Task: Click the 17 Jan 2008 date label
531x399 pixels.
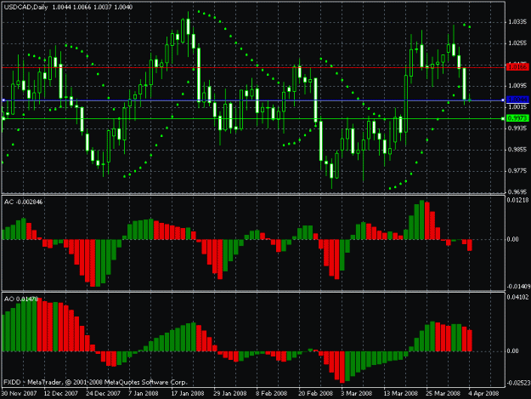Action: coord(188,394)
